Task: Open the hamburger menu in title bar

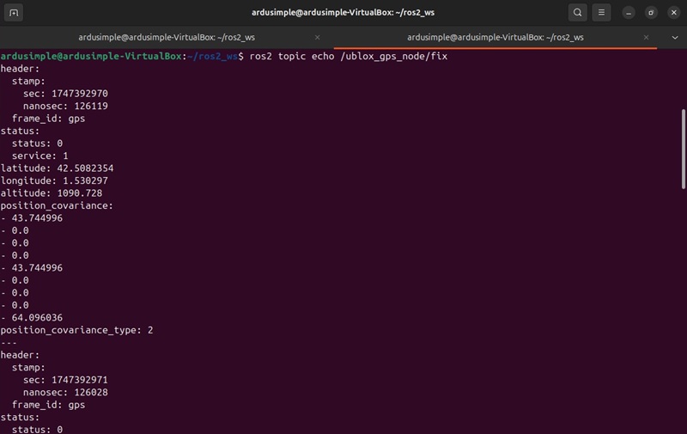Action: point(602,13)
